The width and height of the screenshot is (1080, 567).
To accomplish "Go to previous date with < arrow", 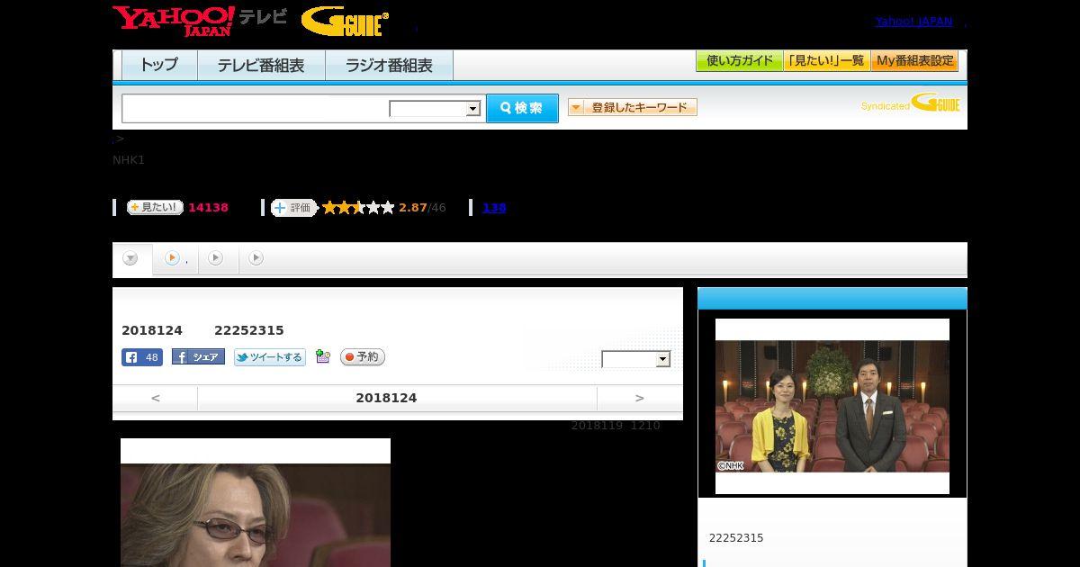I will 155,398.
